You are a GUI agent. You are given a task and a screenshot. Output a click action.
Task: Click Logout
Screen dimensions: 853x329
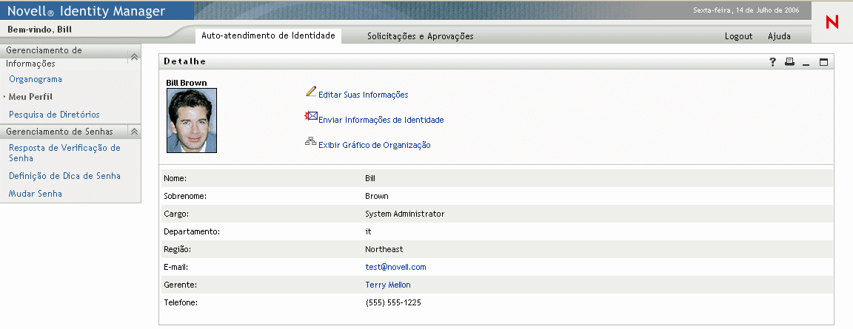click(738, 36)
